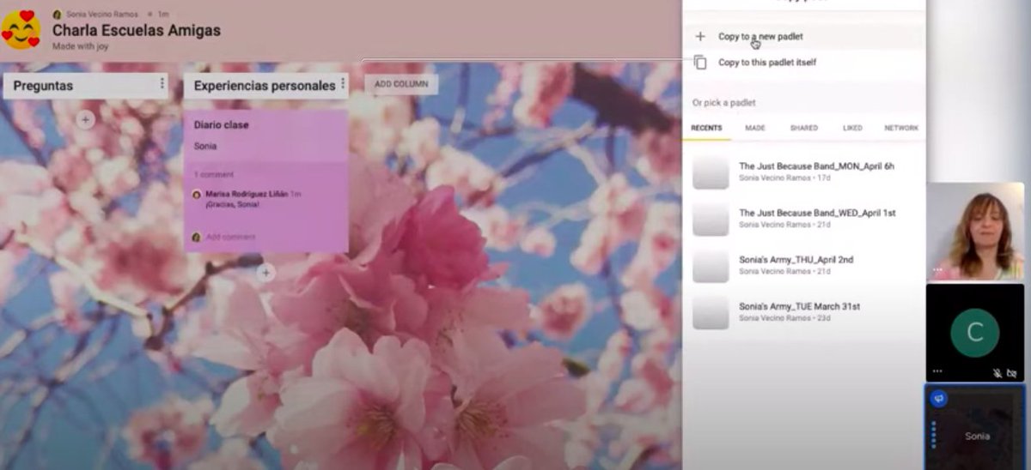Click the copy icon beside Copy to this padlet itself
This screenshot has width=1031, height=470.
click(x=700, y=62)
